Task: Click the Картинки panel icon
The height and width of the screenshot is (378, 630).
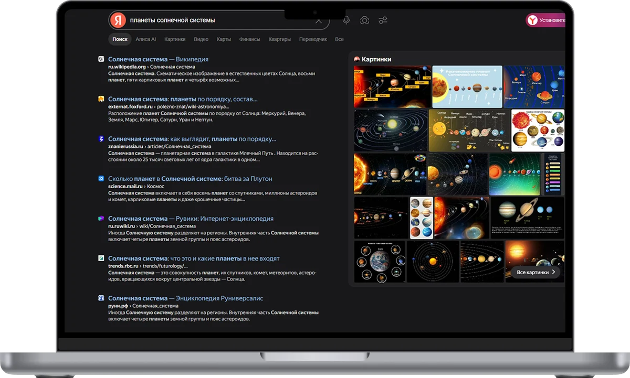Action: click(x=357, y=59)
